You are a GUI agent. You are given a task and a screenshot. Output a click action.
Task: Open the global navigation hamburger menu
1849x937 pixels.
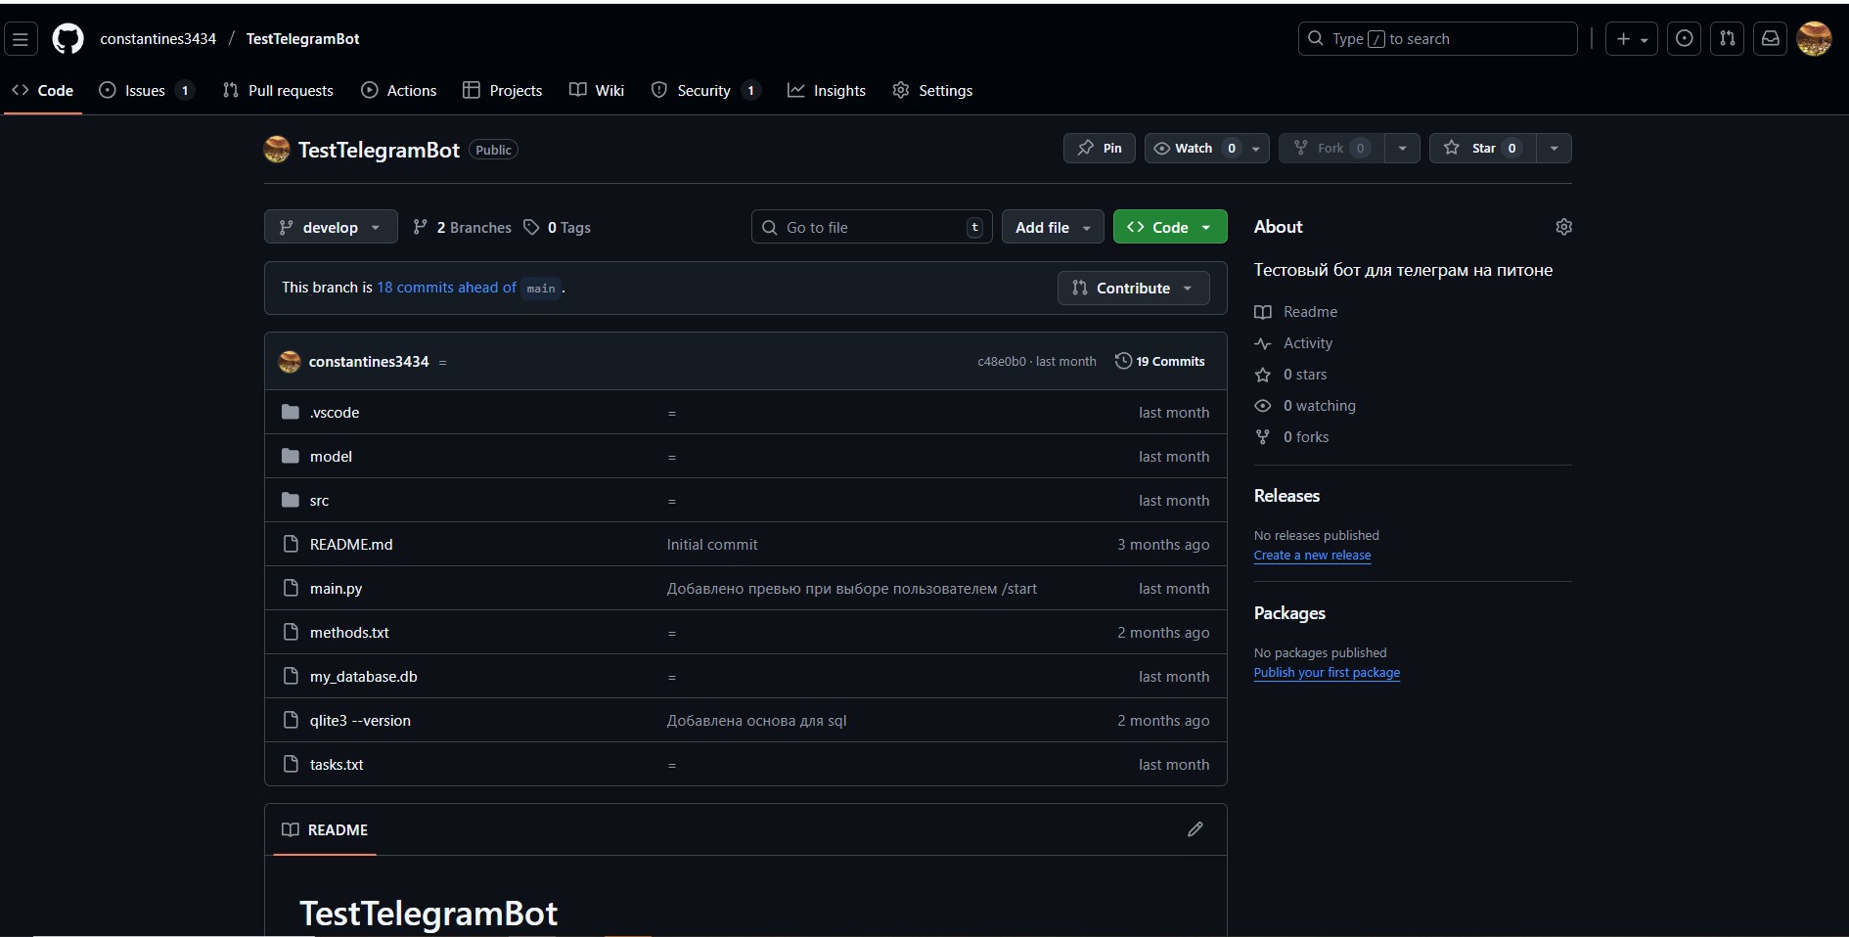[21, 39]
